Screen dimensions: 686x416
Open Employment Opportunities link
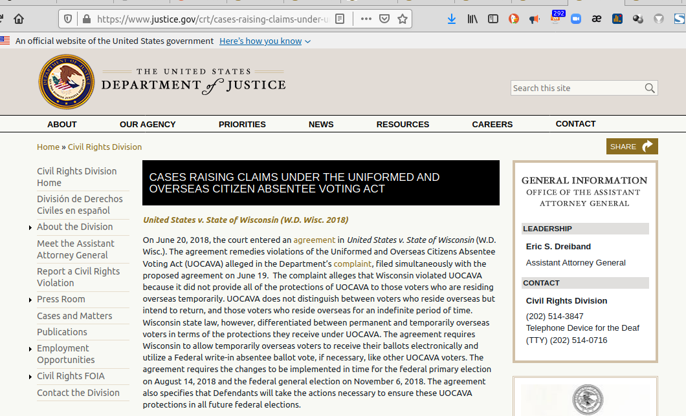pyautogui.click(x=65, y=354)
